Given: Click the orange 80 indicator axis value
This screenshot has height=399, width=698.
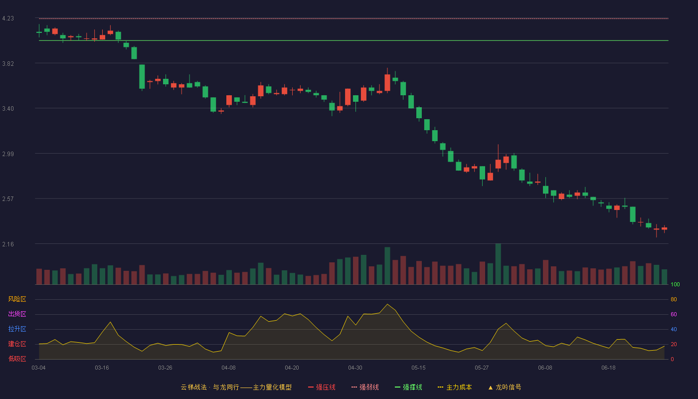Looking at the screenshot, I should 674,300.
